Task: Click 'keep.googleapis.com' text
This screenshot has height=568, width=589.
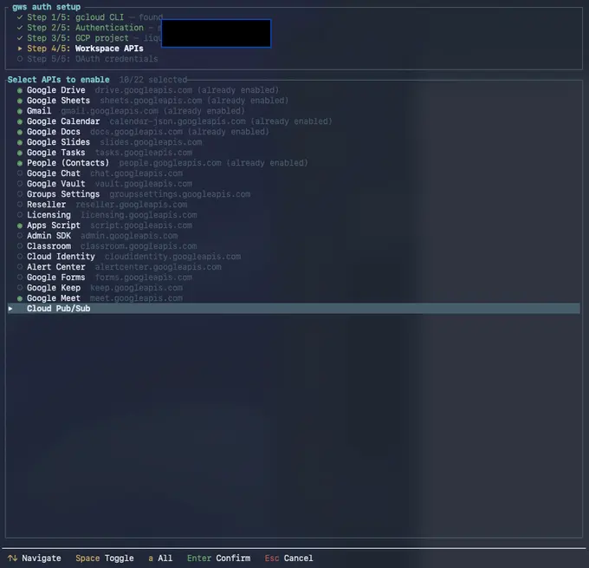Action: tap(136, 288)
